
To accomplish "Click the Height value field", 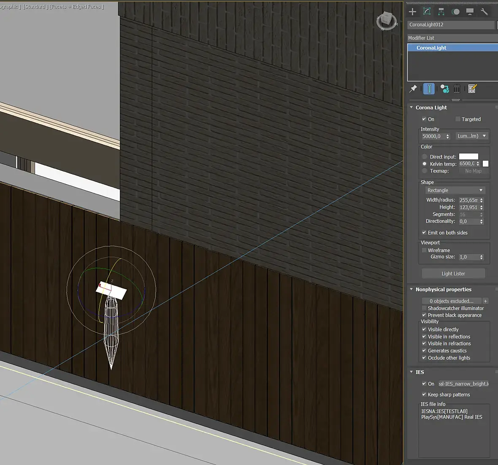I will [468, 207].
